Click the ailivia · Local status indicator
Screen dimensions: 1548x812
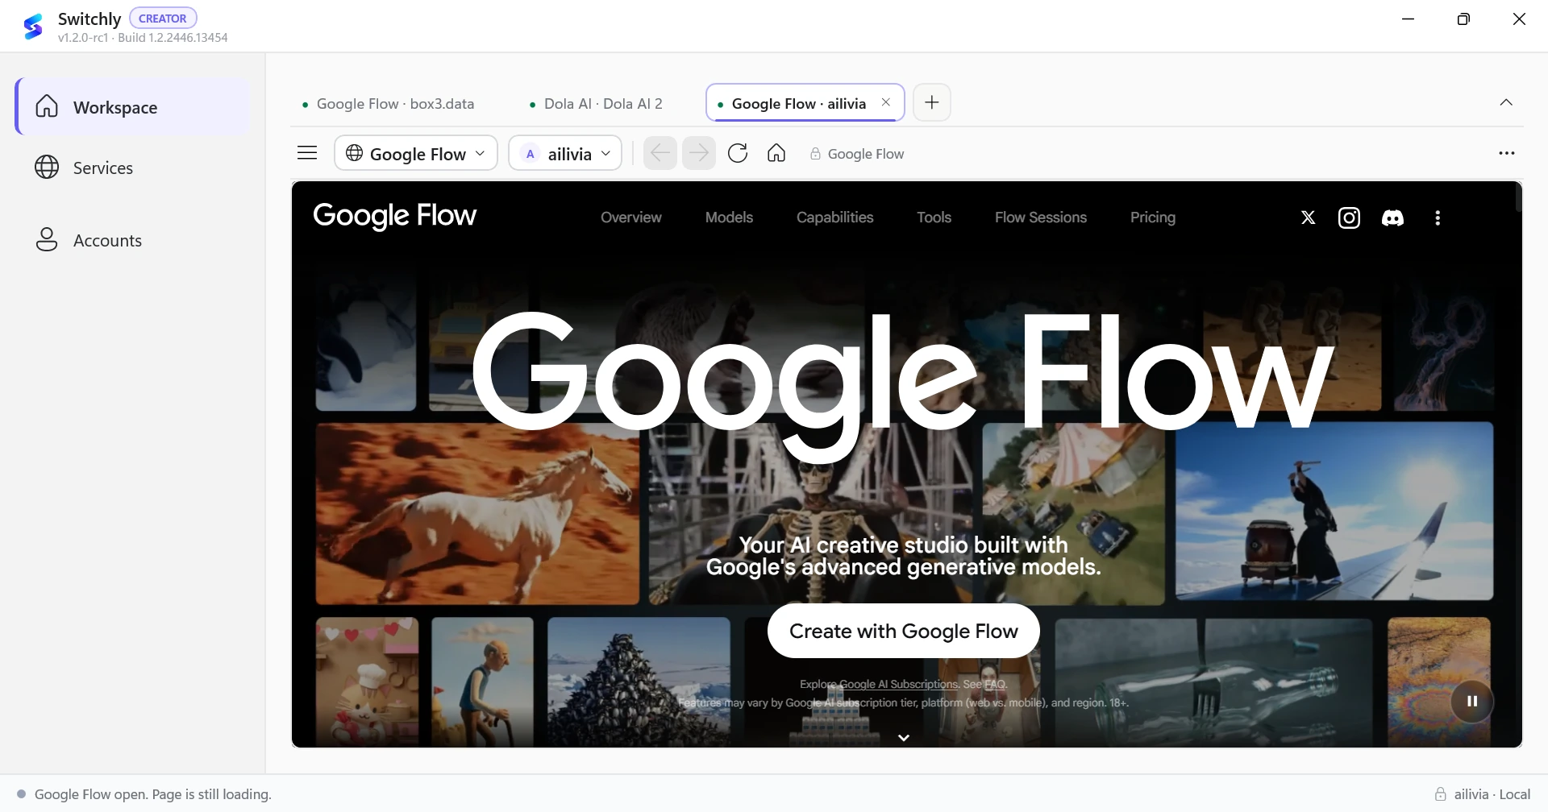(1482, 794)
